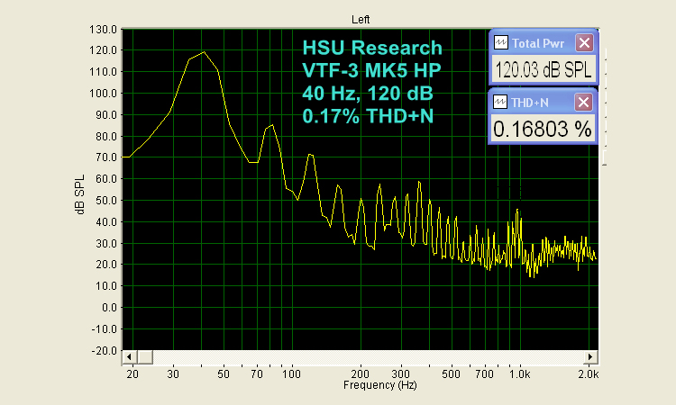This screenshot has height=405, width=676.
Task: Select the Total Pwr title bar
Action: tap(541, 42)
